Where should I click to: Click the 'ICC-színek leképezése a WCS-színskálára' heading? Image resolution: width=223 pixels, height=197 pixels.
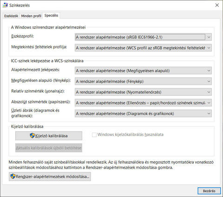47,61
